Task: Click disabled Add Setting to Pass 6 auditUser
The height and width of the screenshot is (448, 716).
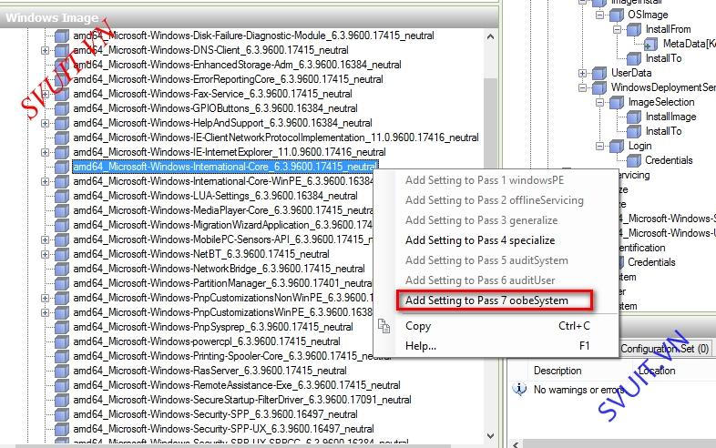Action: coord(480,280)
